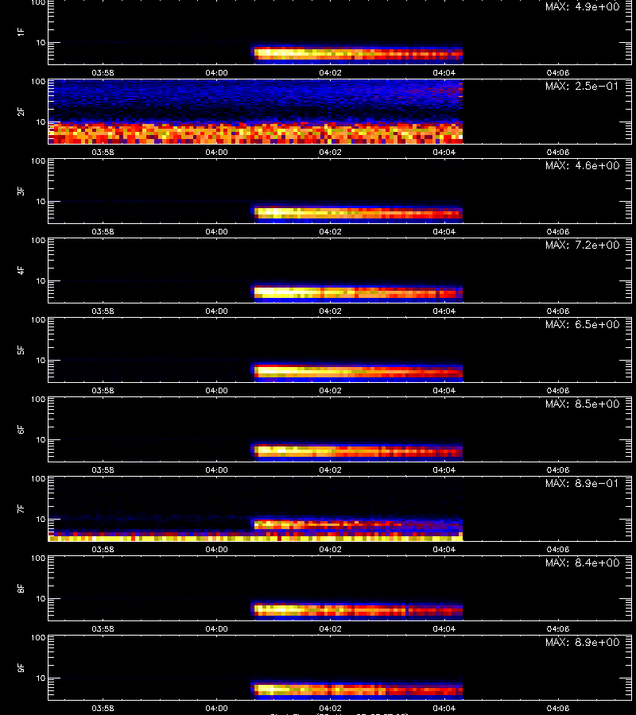
Task: Click the 04:02 tick label under panel 6F
Action: [x=330, y=470]
